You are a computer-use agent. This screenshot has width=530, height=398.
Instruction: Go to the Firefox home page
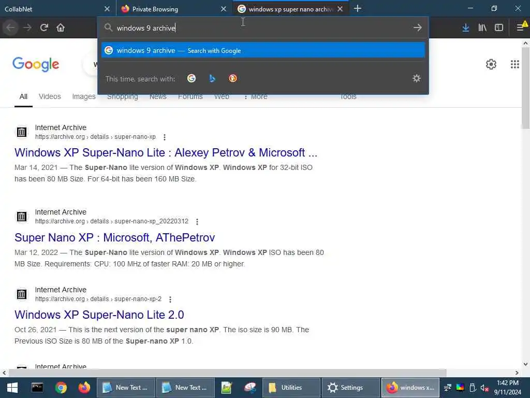(x=61, y=27)
